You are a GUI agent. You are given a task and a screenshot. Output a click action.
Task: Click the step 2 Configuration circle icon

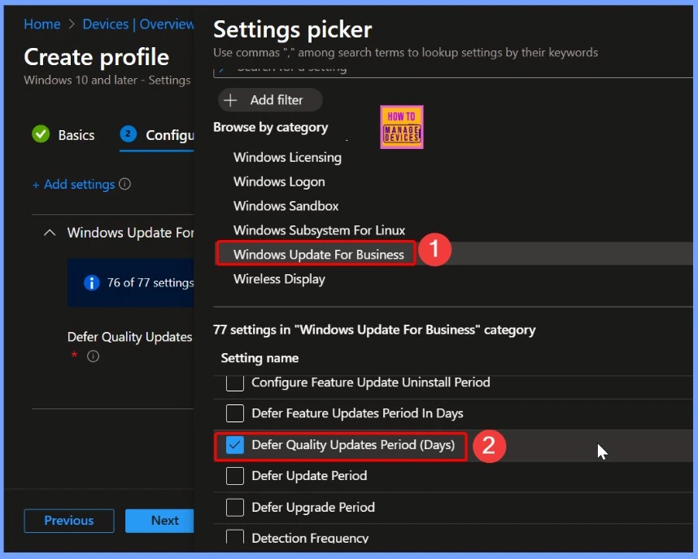pyautogui.click(x=128, y=135)
